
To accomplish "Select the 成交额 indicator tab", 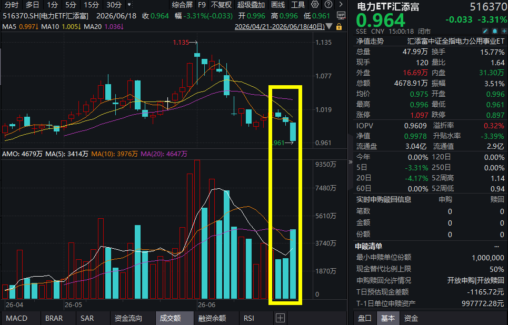I will click(170, 318).
